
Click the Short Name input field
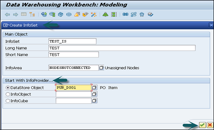73,55
